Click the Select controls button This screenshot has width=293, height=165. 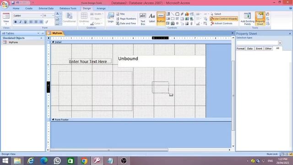coord(216,14)
